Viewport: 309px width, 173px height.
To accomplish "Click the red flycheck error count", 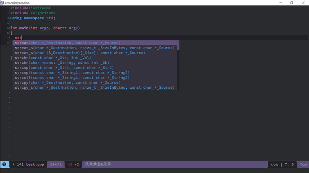I will 70,165.
